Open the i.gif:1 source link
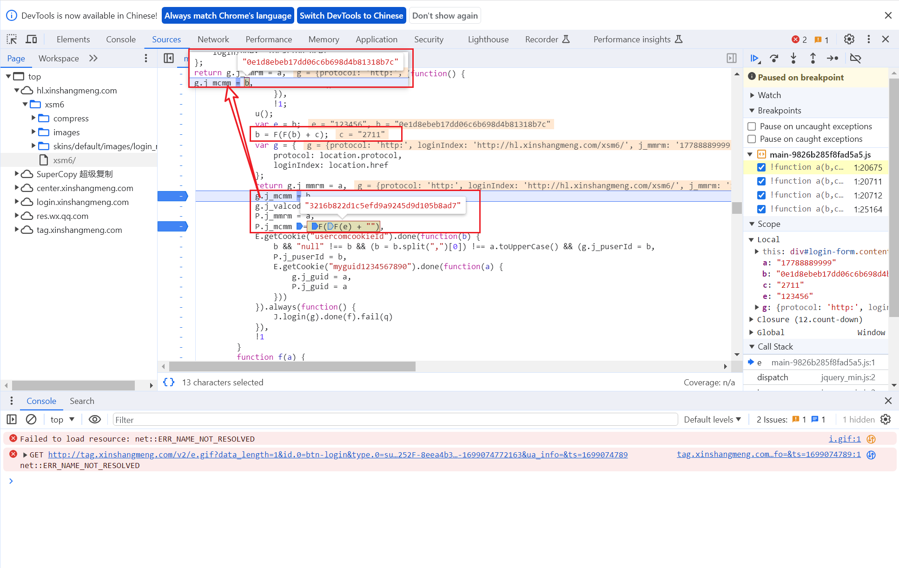Viewport: 899px width, 568px height. coord(844,439)
